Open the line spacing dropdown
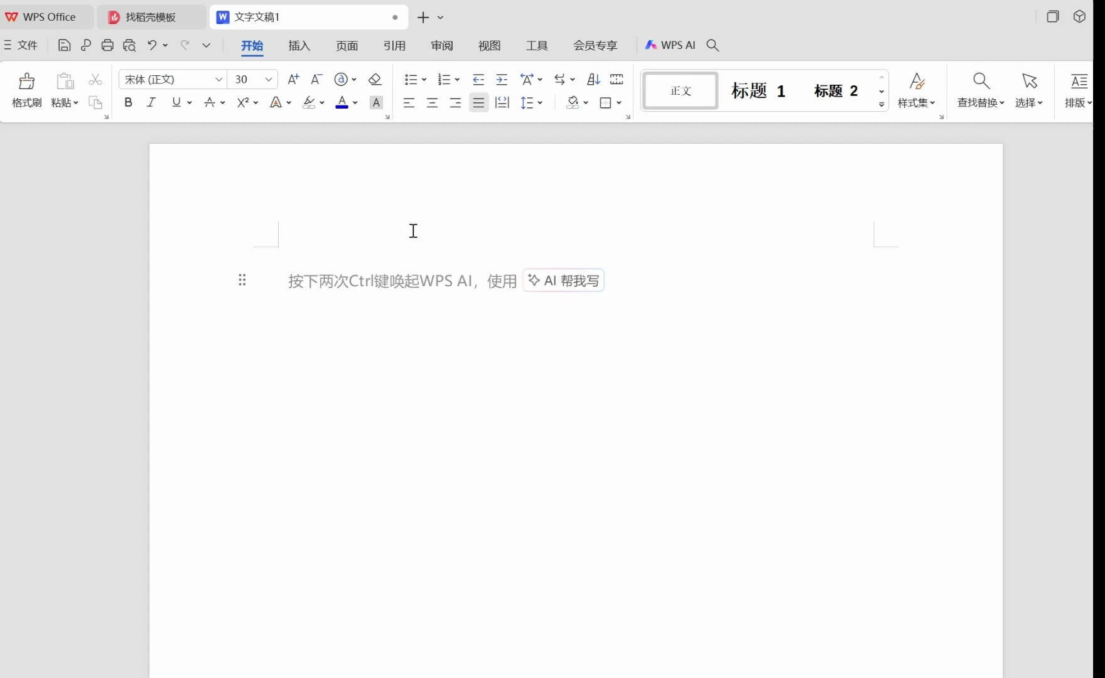1105x678 pixels. pos(532,102)
